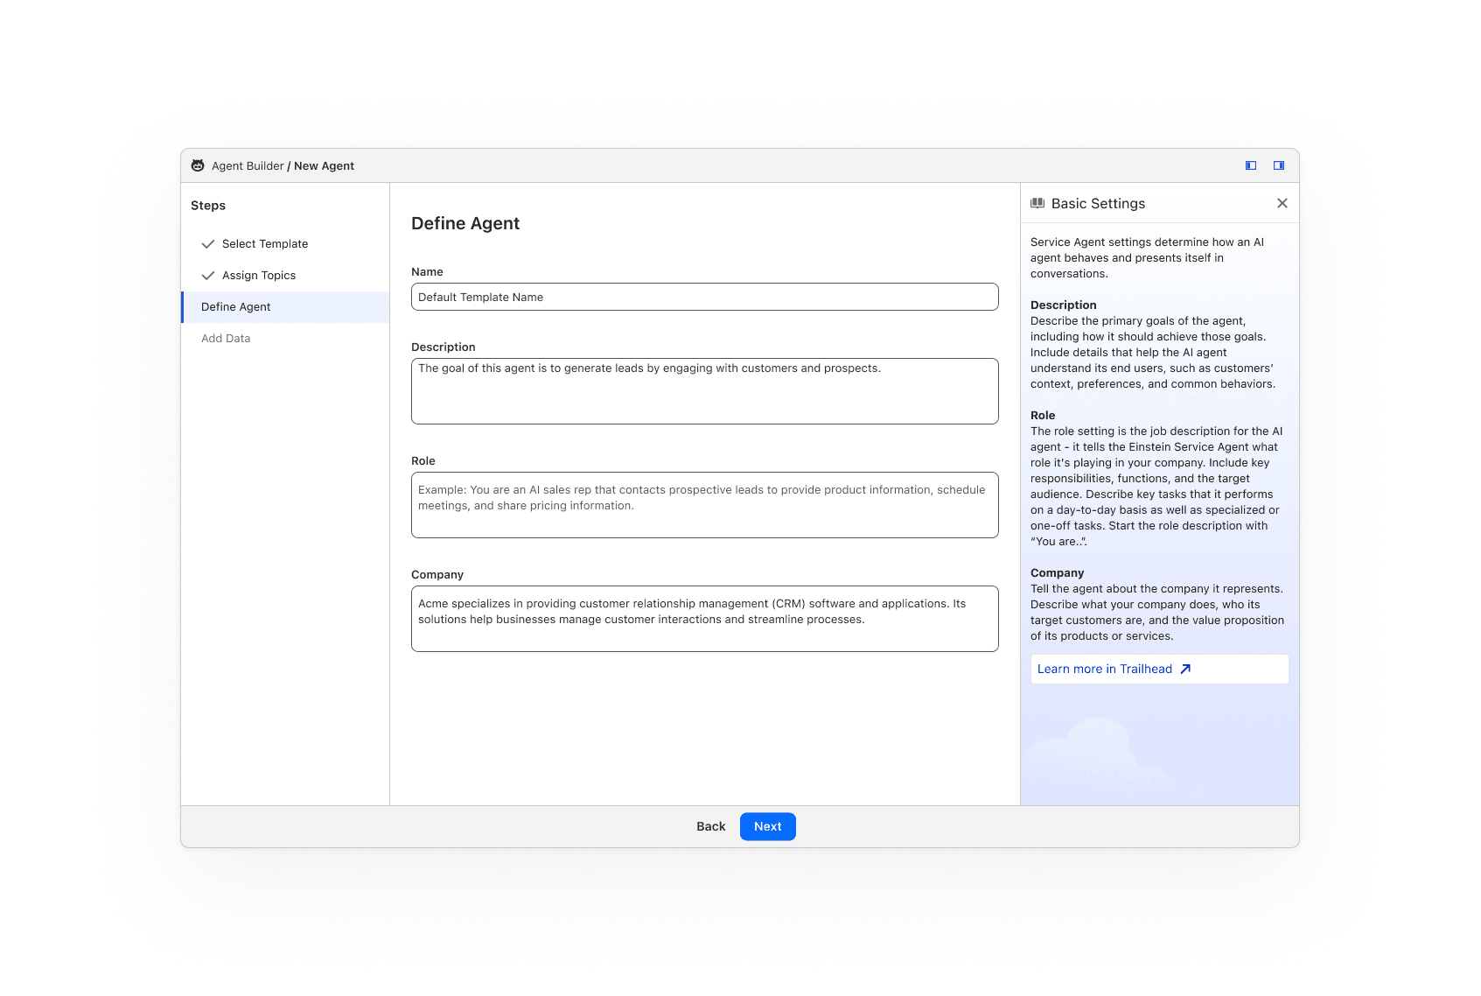The width and height of the screenshot is (1481, 996).
Task: Click into the Description text area
Action: tap(705, 391)
